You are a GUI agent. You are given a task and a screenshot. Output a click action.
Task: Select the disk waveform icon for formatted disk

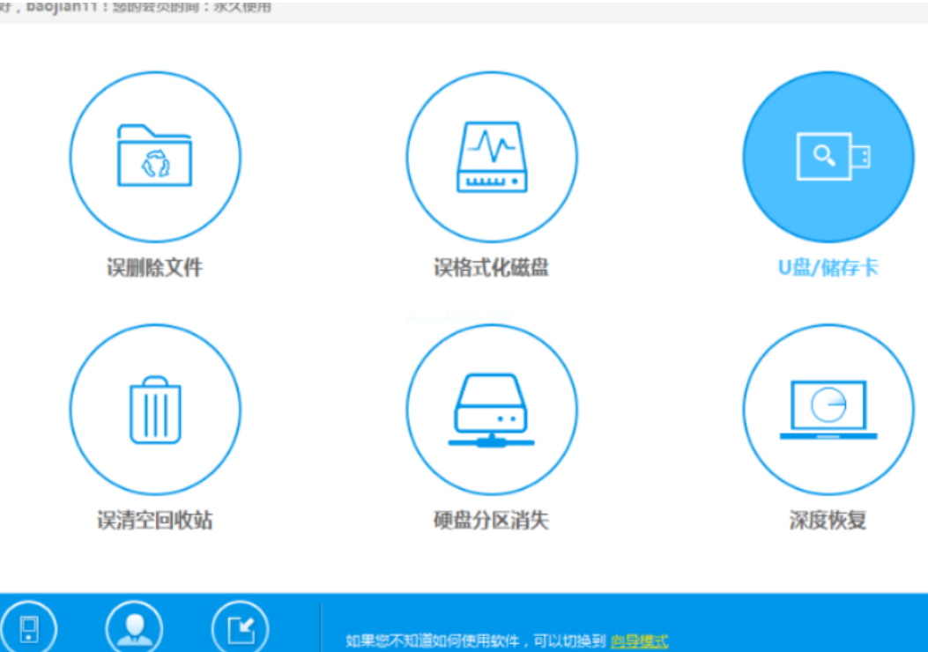[491, 157]
